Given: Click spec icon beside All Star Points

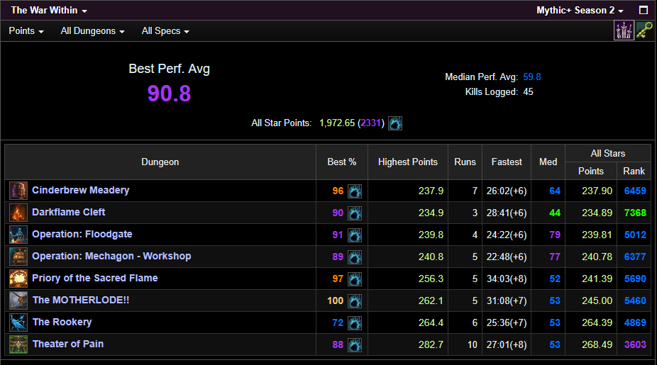Looking at the screenshot, I should click(x=395, y=123).
